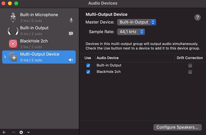Click the Drift Correction column header
The image size is (206, 135).
(190, 58)
